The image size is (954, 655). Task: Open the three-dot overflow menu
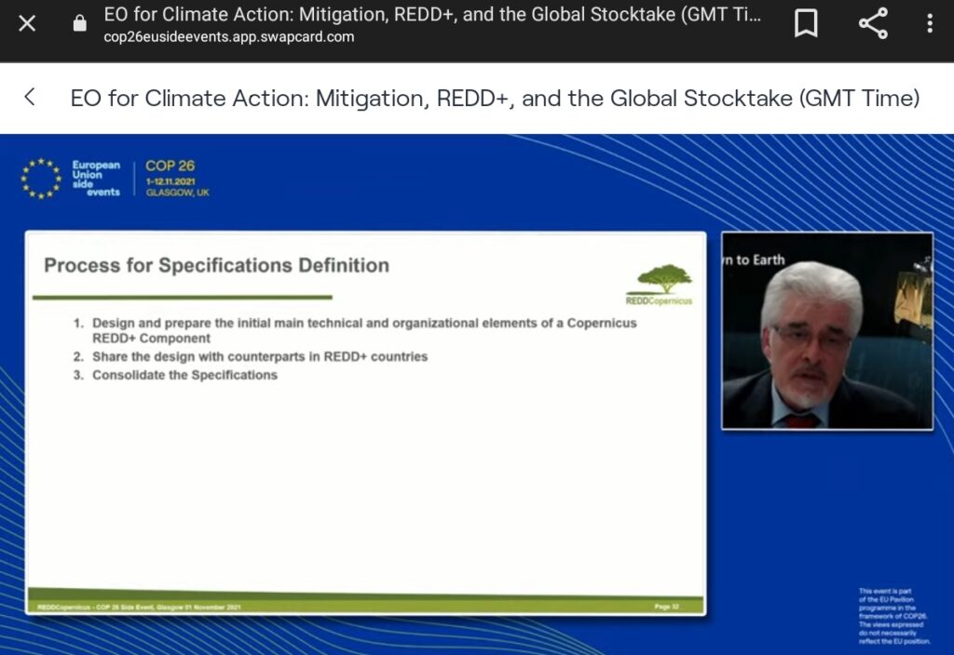930,24
